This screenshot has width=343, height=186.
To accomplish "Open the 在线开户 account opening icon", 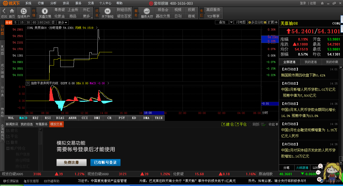I will pos(24,11).
